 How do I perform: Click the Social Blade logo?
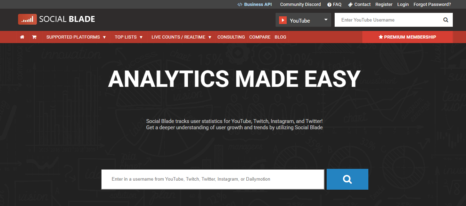point(57,19)
